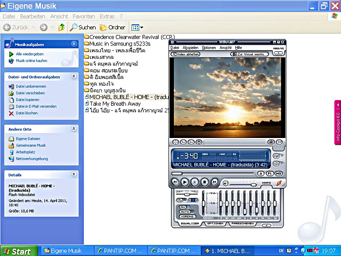
Task: Expand the Info-Cockpit 6.0 side tab
Action: 338,122
